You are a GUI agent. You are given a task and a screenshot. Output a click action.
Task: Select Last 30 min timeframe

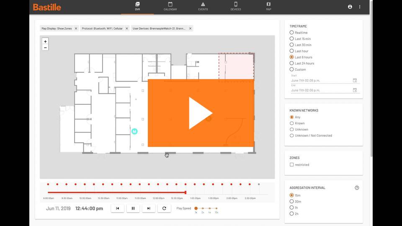[291, 45]
